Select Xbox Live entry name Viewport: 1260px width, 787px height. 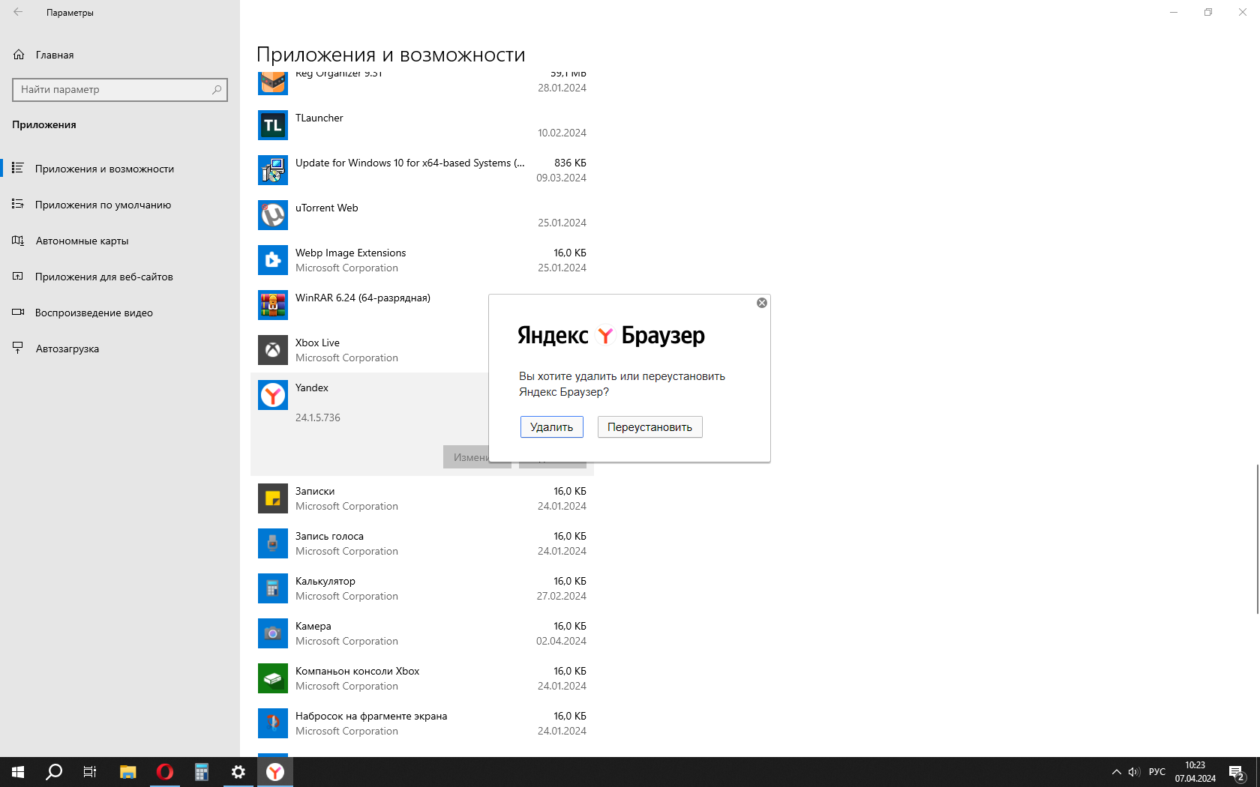318,343
